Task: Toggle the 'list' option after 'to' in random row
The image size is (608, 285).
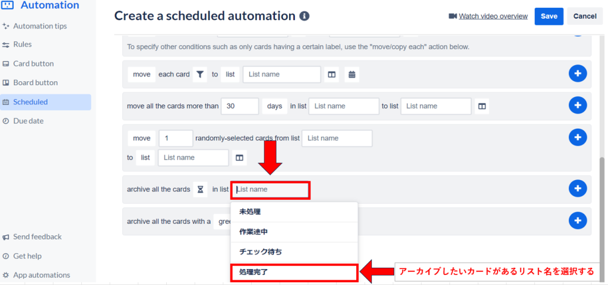Action: 145,158
